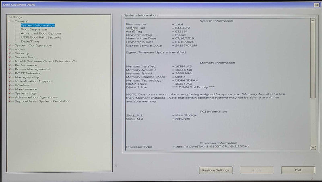Screen dimensions: 322x182
Task: Select the Maintenance category label
Action: click(x=26, y=89)
